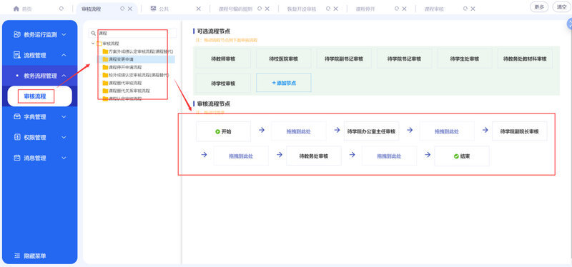Screen dimensions: 572x267
Task: Click the home icon on 首页 tab
Action: point(16,9)
